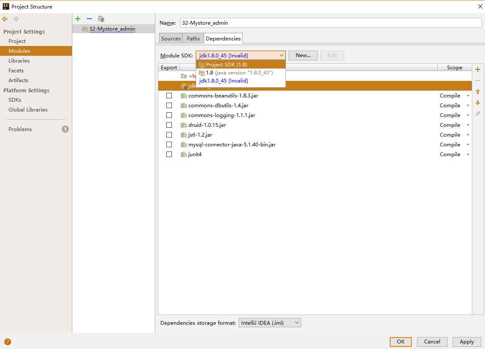Click the module source folder icon
Viewport: 485px width, 349px height.
click(184, 76)
